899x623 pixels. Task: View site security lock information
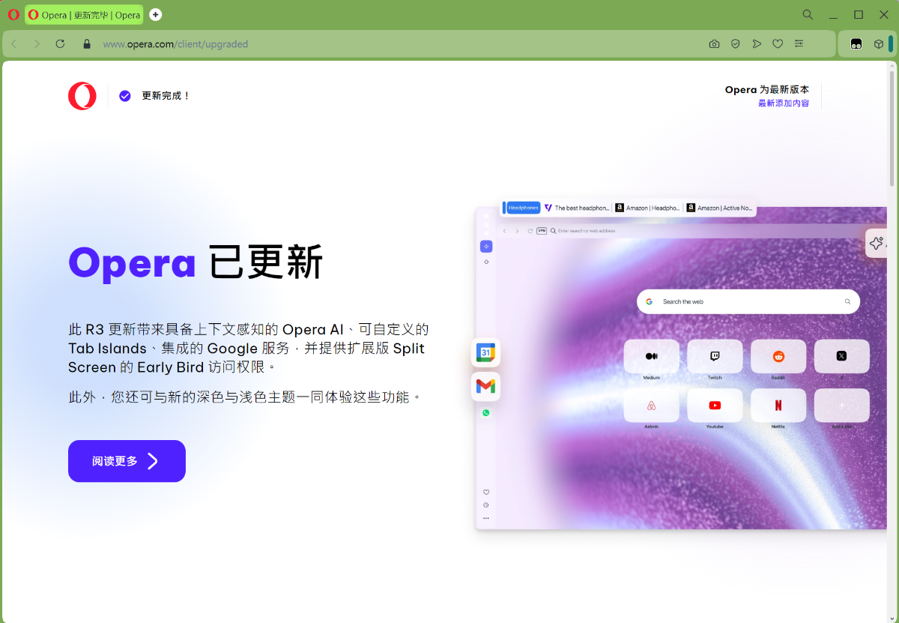(87, 44)
